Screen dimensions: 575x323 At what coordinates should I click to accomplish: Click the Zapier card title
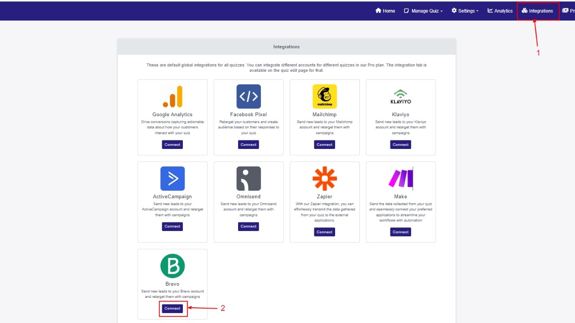pos(324,196)
